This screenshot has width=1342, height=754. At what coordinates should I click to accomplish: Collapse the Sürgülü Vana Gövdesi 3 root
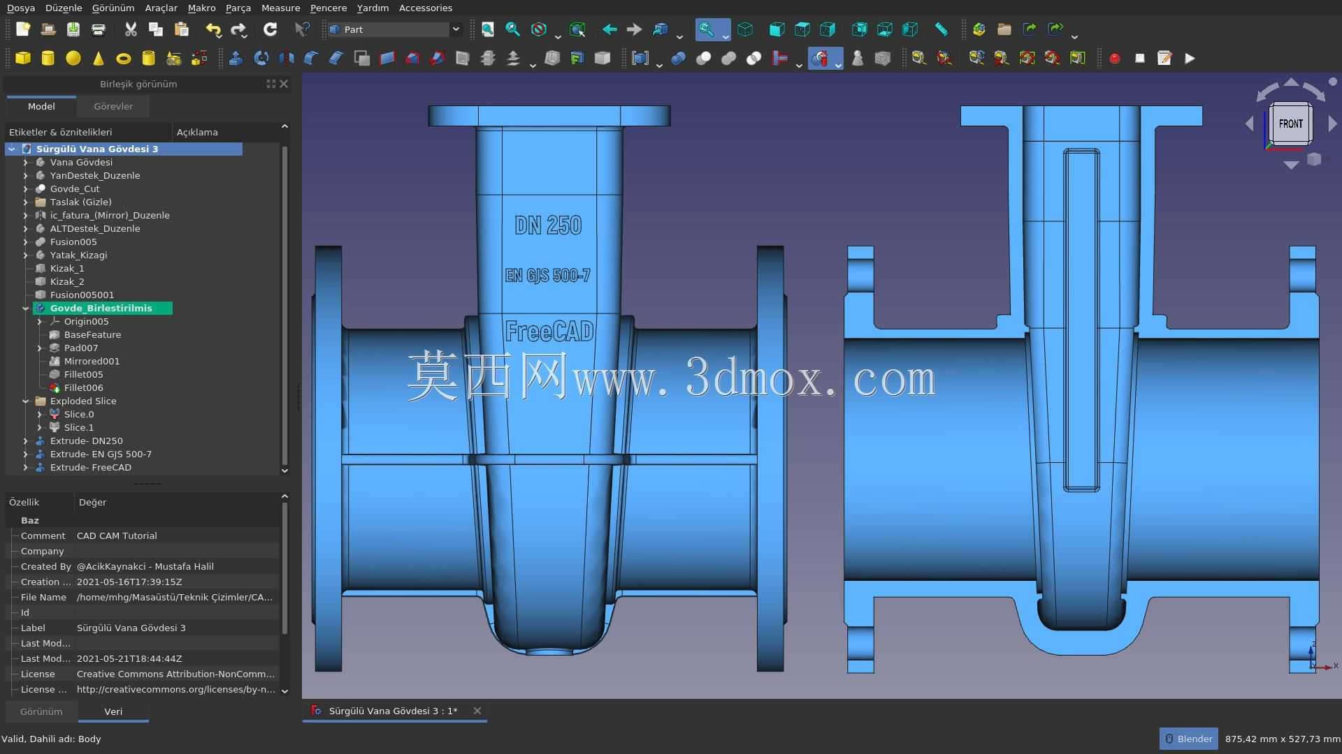click(x=12, y=149)
